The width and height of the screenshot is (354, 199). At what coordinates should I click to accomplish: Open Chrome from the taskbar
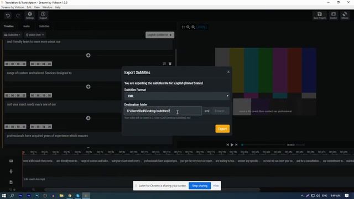[x=70, y=196]
